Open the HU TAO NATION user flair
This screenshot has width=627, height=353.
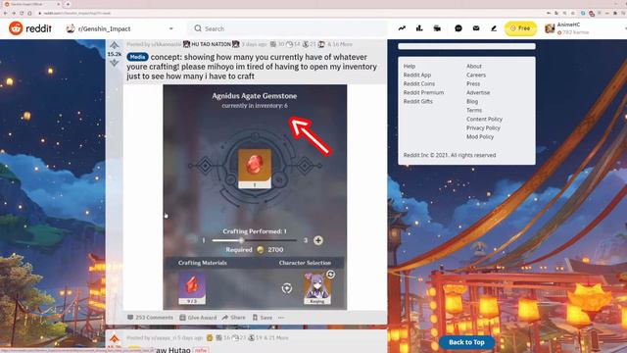click(212, 44)
